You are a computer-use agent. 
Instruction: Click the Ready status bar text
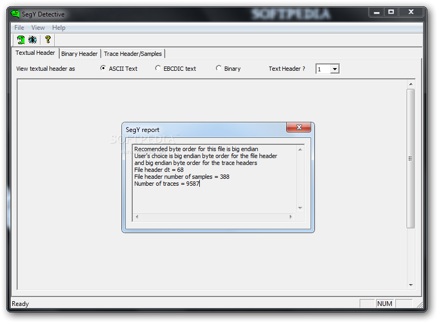pyautogui.click(x=20, y=304)
